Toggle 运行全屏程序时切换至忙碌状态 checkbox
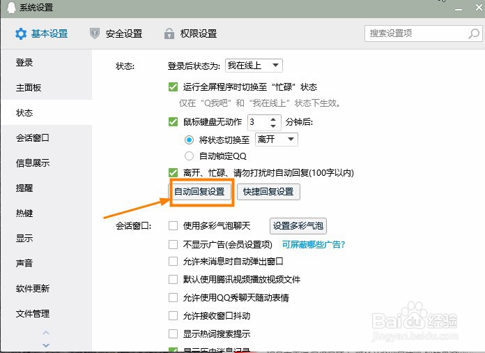The image size is (485, 353). (173, 87)
